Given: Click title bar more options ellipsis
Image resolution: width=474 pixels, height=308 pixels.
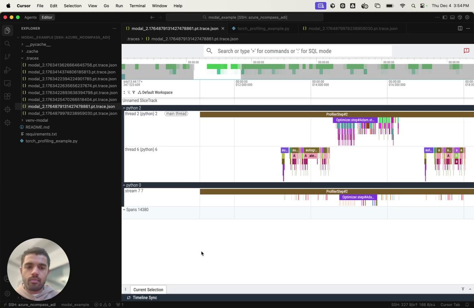Looking at the screenshot, I should (437, 17).
